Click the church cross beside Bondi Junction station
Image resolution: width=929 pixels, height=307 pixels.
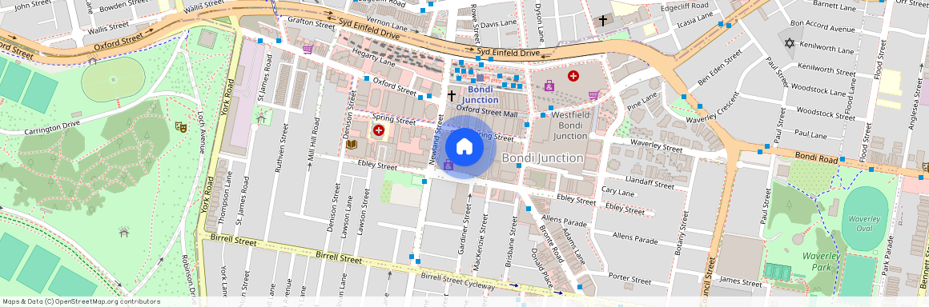(452, 95)
